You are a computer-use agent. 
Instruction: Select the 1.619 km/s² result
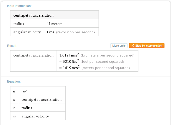click(69, 55)
